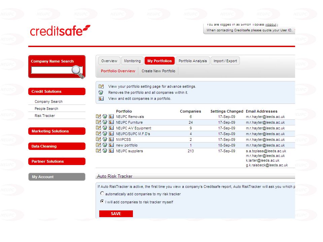This screenshot has width=323, height=242.
Task: Delete the NEUPC suppliers portfolio
Action: [105, 151]
